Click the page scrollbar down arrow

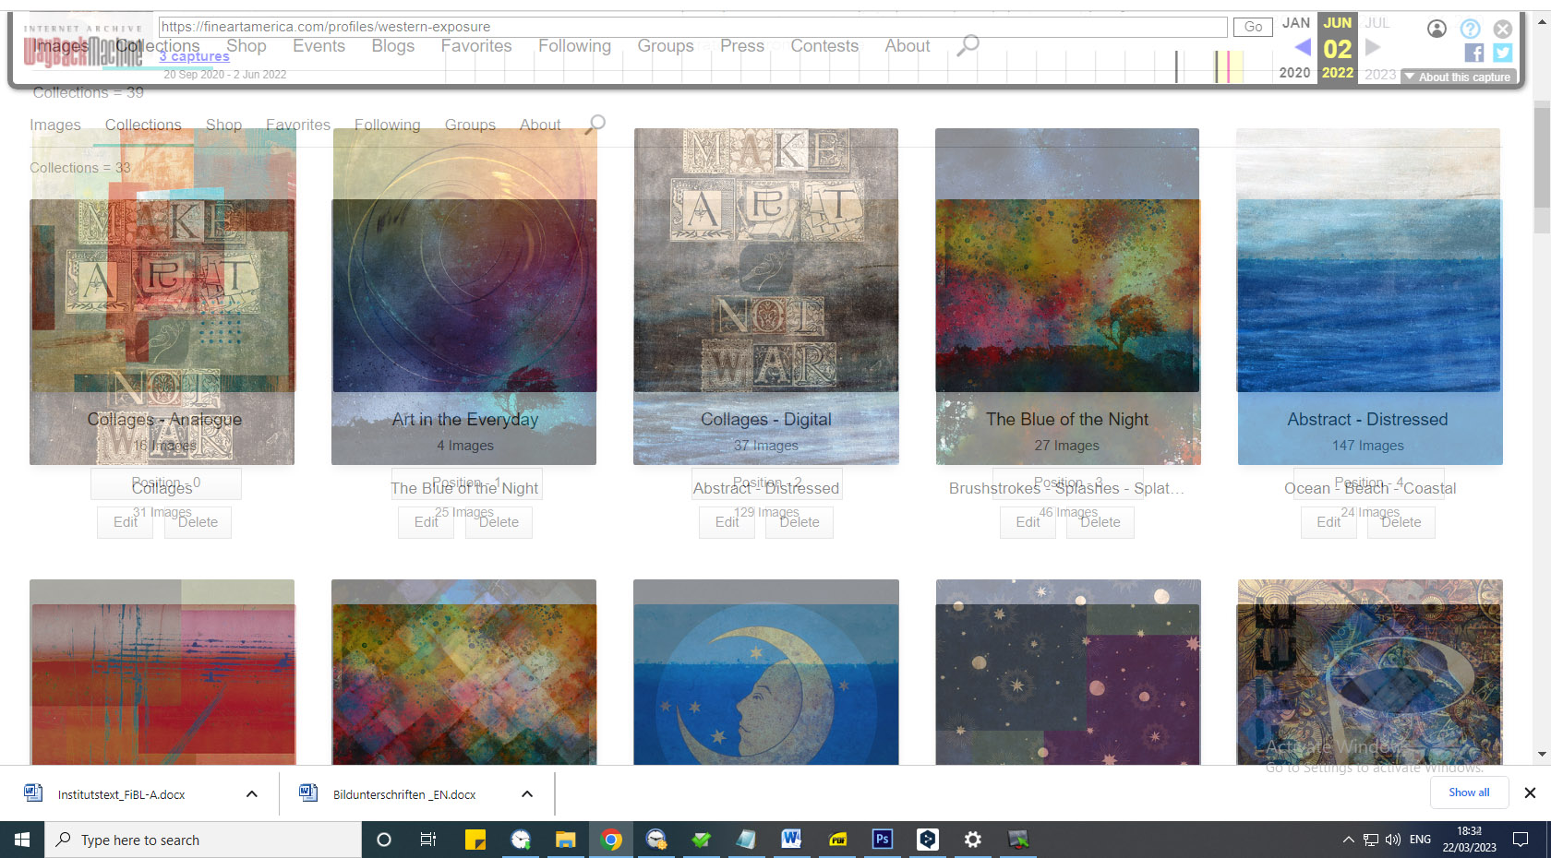click(1542, 755)
